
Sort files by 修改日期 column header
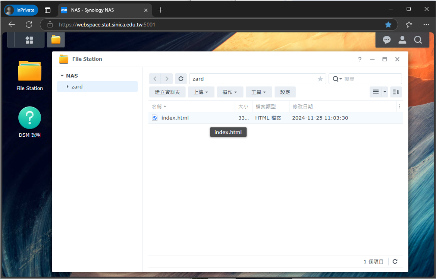coord(303,107)
